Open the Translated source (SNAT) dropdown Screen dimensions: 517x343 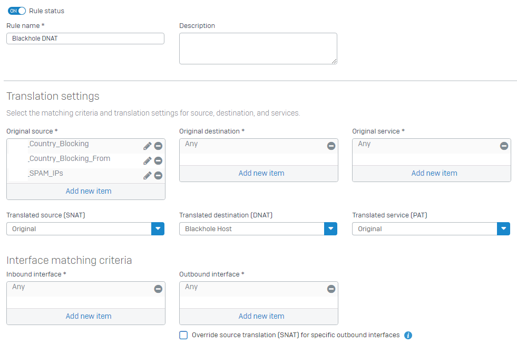click(x=158, y=229)
